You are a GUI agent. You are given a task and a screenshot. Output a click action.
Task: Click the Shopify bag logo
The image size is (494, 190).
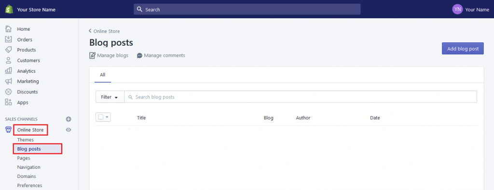tap(9, 10)
